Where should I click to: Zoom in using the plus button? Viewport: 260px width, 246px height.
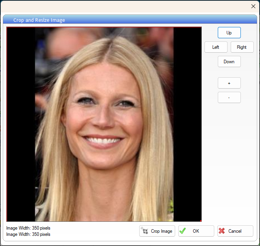(229, 83)
